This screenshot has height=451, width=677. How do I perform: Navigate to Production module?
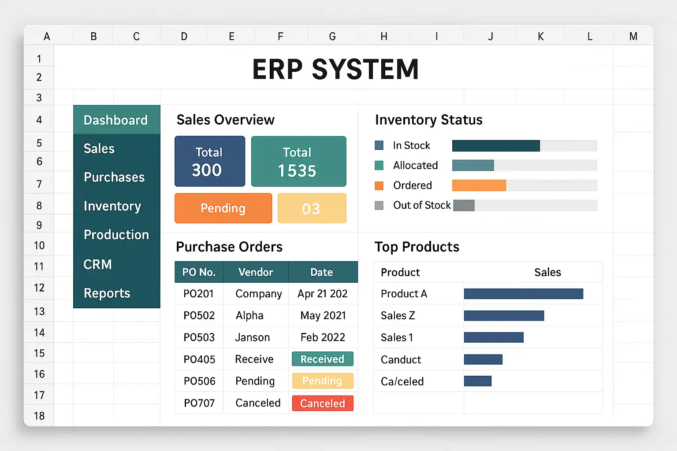coord(116,235)
